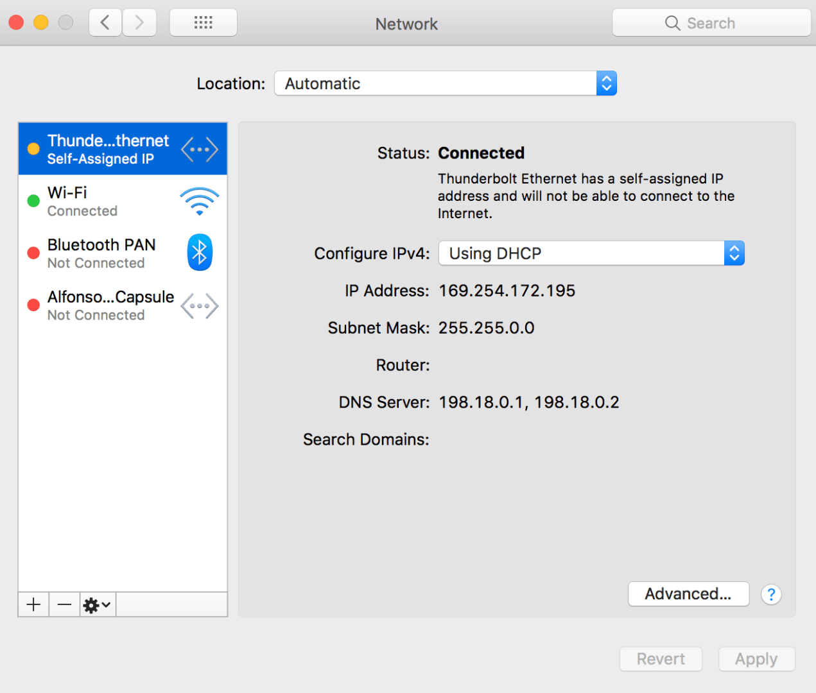The width and height of the screenshot is (816, 693).
Task: Click the Search field in the toolbar
Action: pos(711,22)
